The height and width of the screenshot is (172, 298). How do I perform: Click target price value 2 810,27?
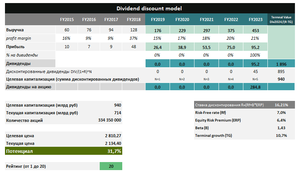(x=110, y=136)
